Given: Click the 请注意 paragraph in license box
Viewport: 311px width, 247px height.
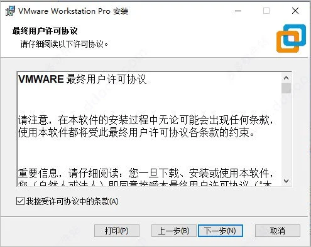Looking at the screenshot, I should [x=146, y=126].
